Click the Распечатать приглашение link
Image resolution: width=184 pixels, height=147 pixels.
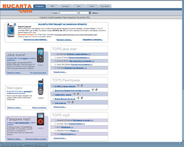click(x=36, y=40)
